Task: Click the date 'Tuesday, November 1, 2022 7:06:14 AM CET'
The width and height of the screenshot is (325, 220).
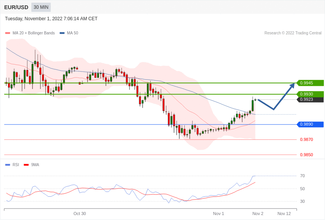Action: [x=51, y=19]
